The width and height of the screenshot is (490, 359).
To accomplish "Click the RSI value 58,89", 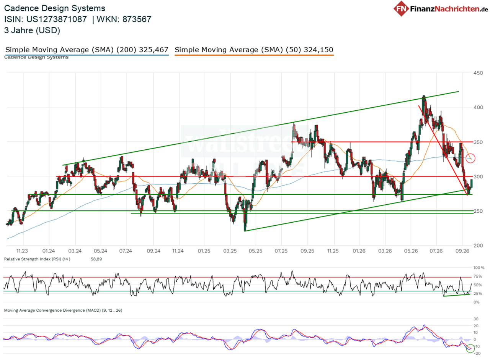I will coord(96,259).
